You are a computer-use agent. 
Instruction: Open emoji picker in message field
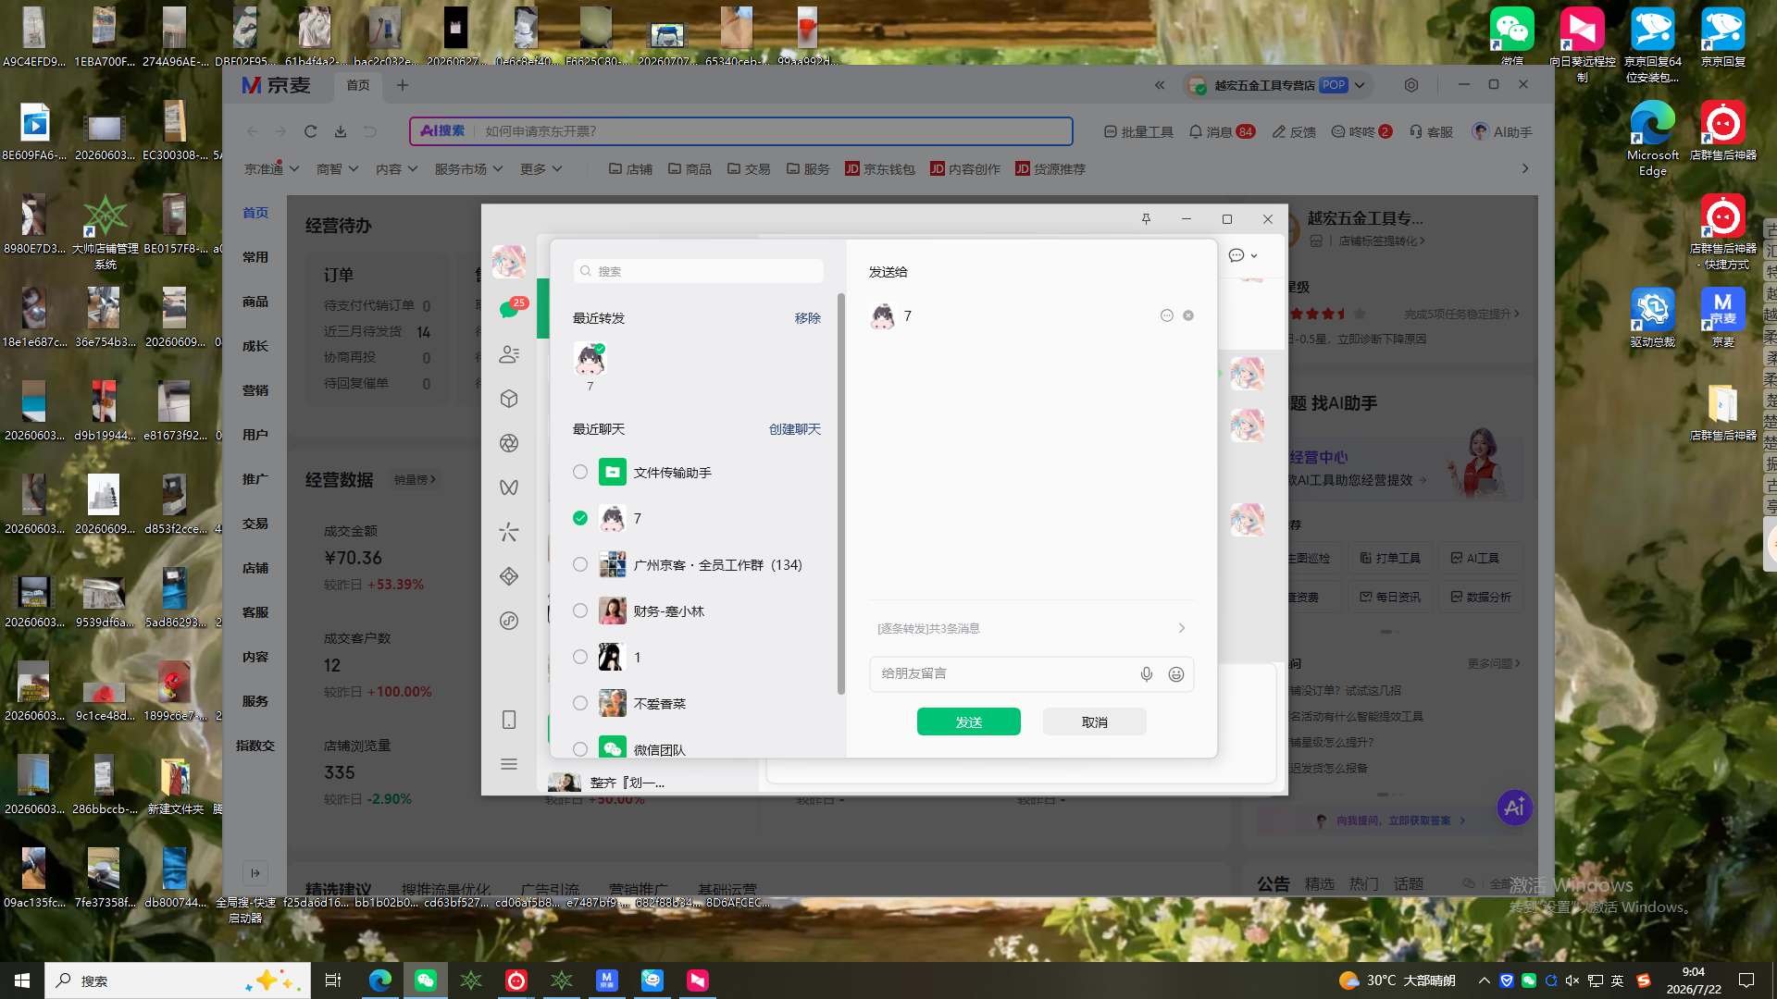click(1176, 674)
